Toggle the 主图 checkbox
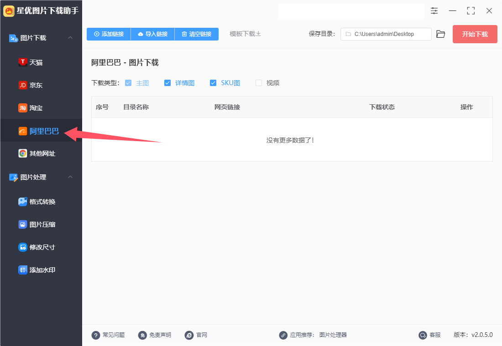502x346 pixels. (128, 83)
